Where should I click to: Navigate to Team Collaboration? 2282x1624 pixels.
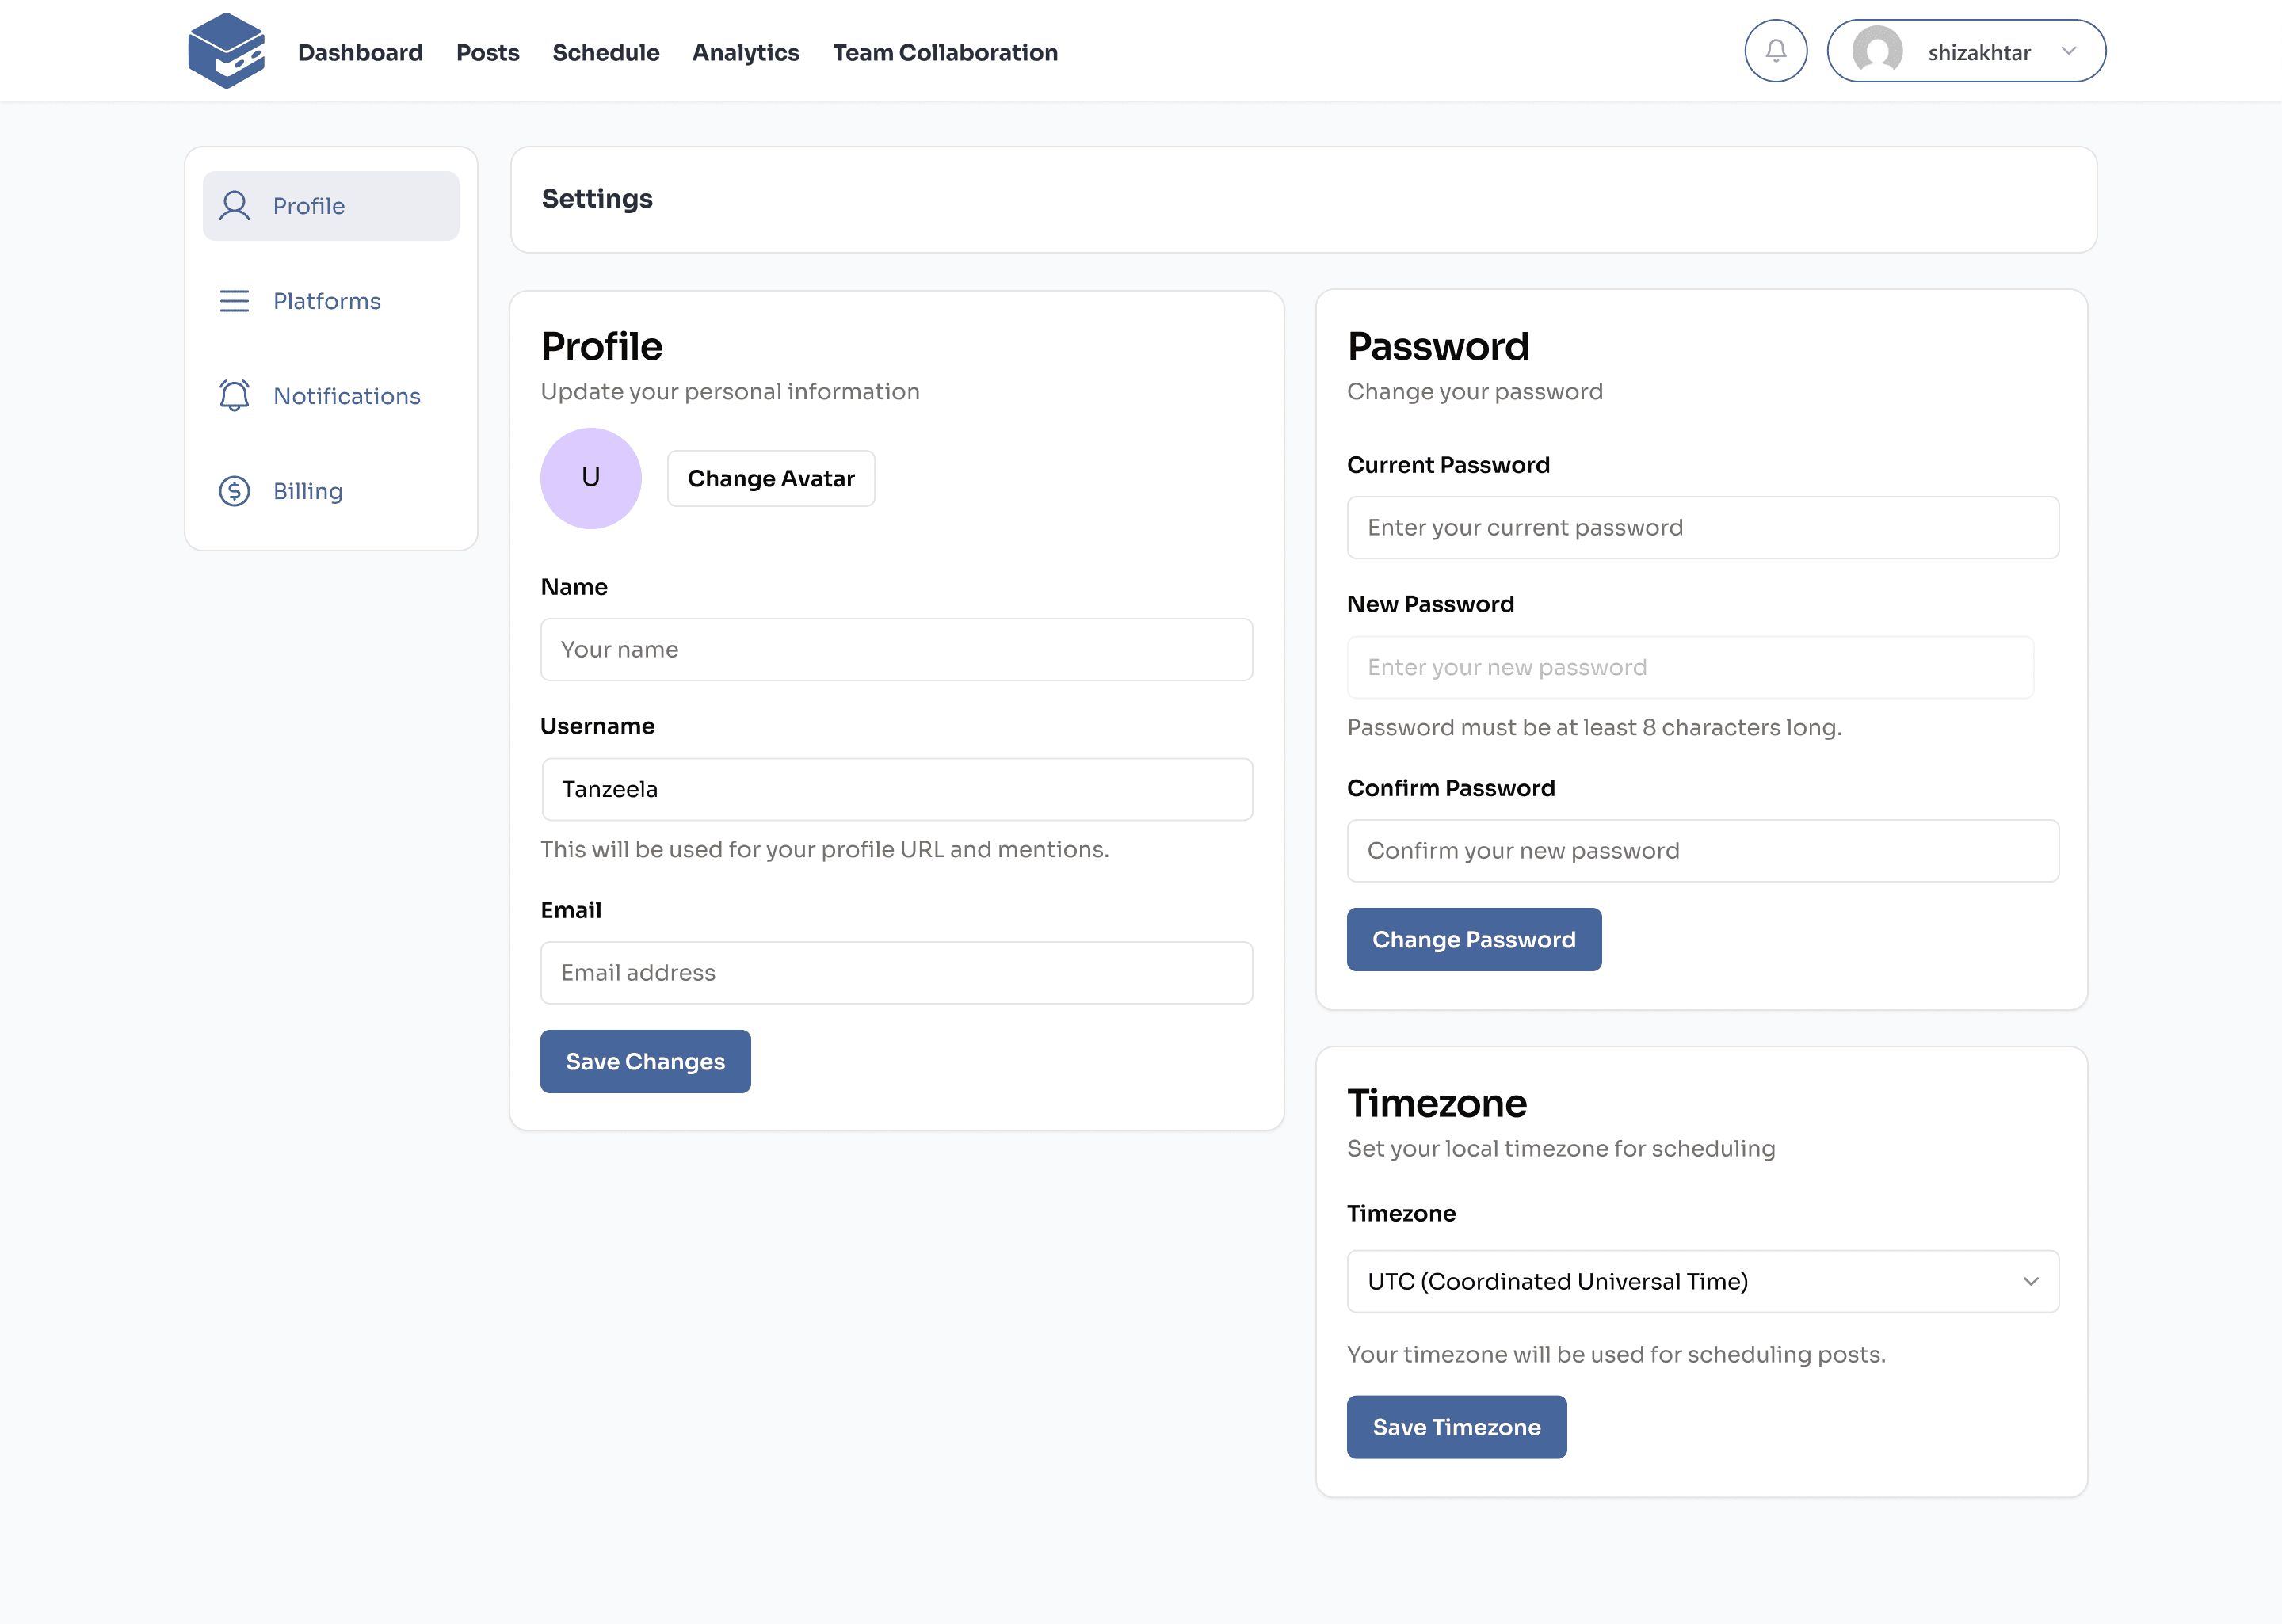[945, 52]
